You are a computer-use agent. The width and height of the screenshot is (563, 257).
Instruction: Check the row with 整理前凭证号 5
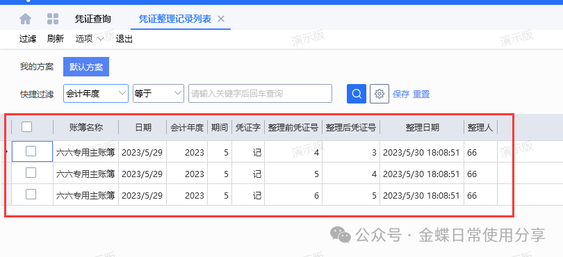(31, 173)
